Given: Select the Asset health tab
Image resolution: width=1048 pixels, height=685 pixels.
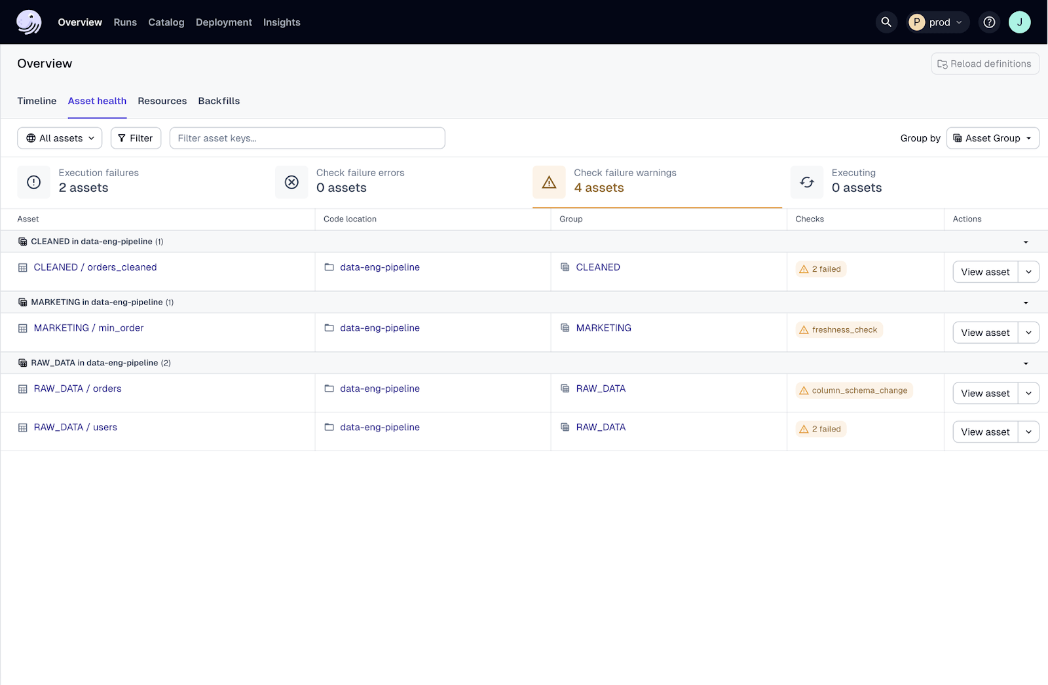Looking at the screenshot, I should pyautogui.click(x=97, y=101).
